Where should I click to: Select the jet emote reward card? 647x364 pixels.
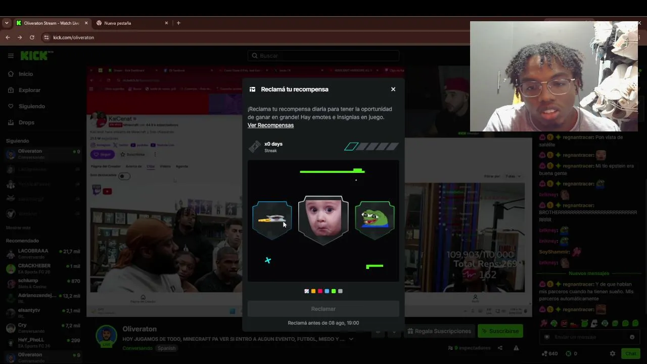tap(272, 220)
